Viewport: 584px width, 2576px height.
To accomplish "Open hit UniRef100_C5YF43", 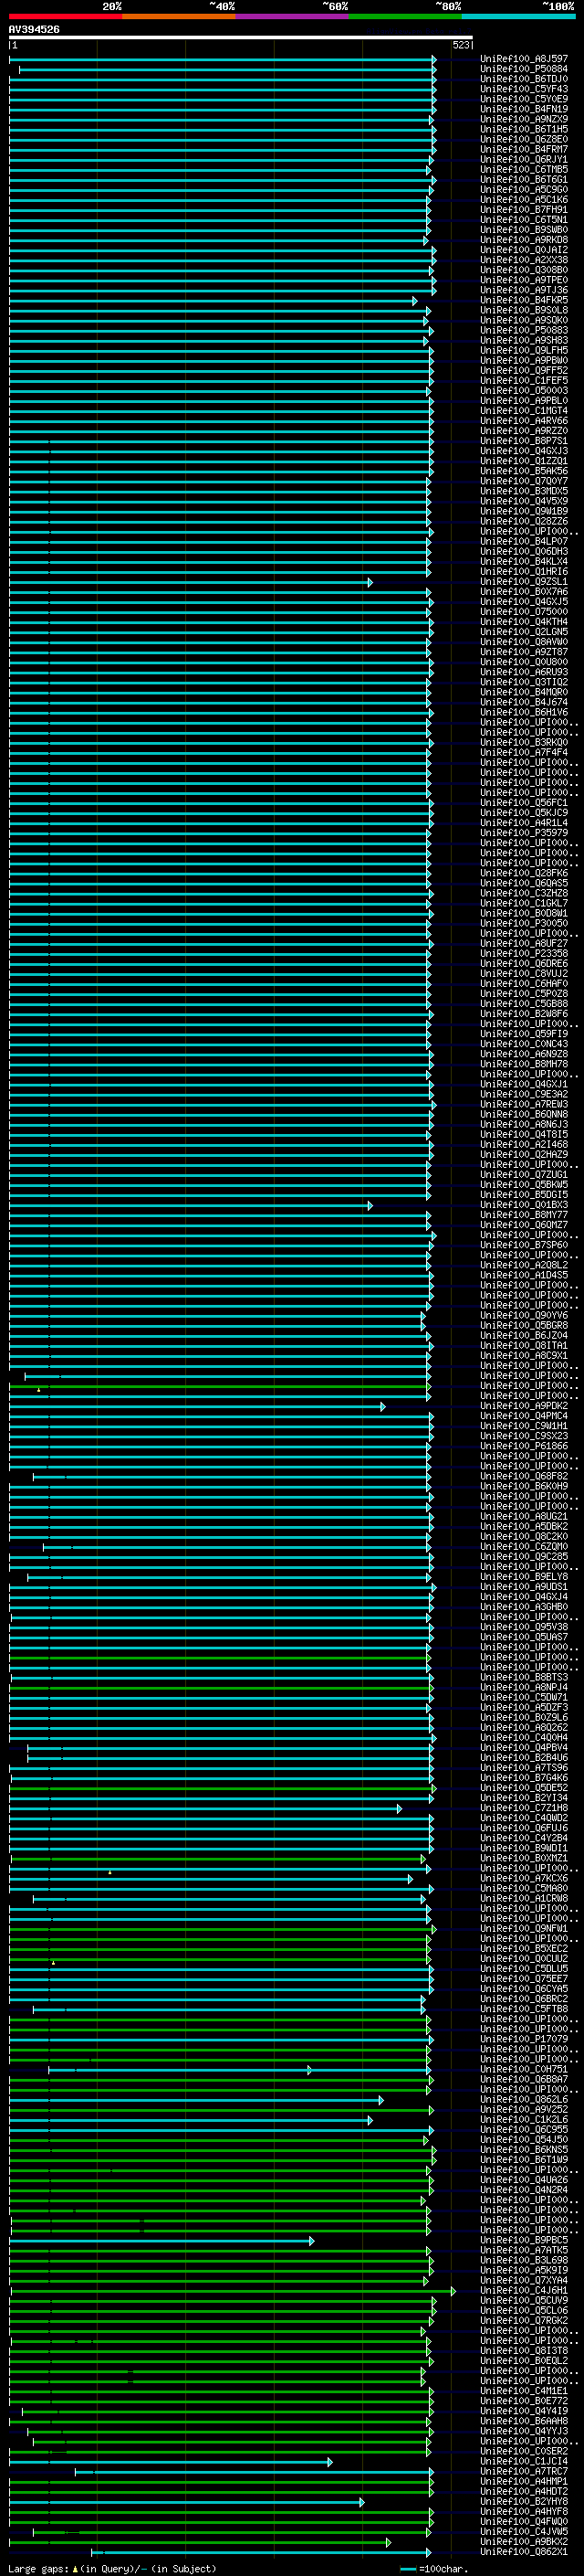I will pos(524,89).
